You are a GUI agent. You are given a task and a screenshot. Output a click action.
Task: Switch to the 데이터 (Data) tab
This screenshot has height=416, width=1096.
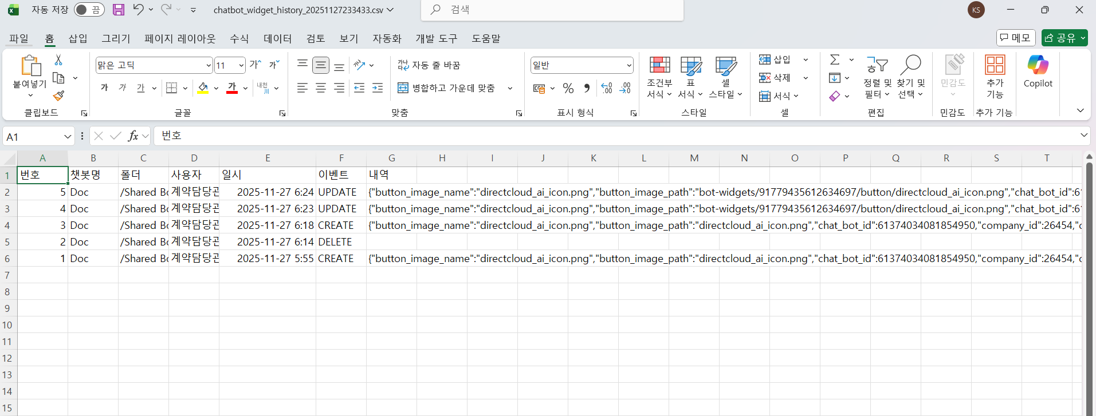277,38
